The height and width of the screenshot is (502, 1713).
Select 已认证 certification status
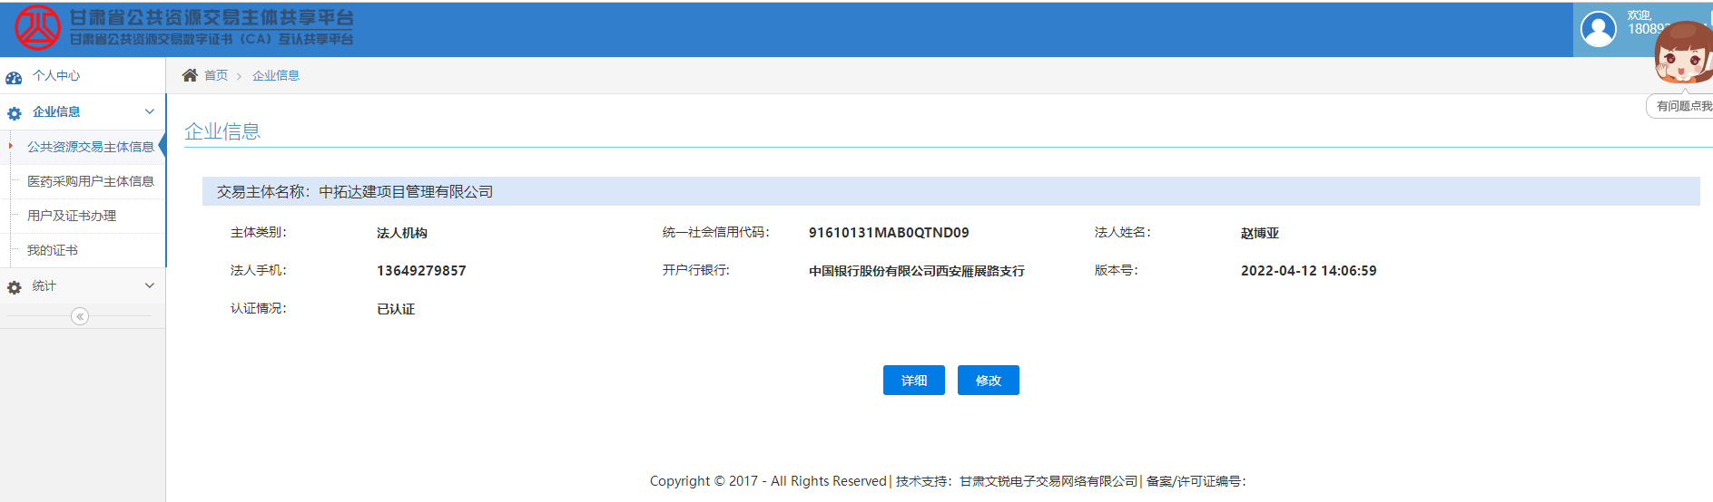coord(396,309)
